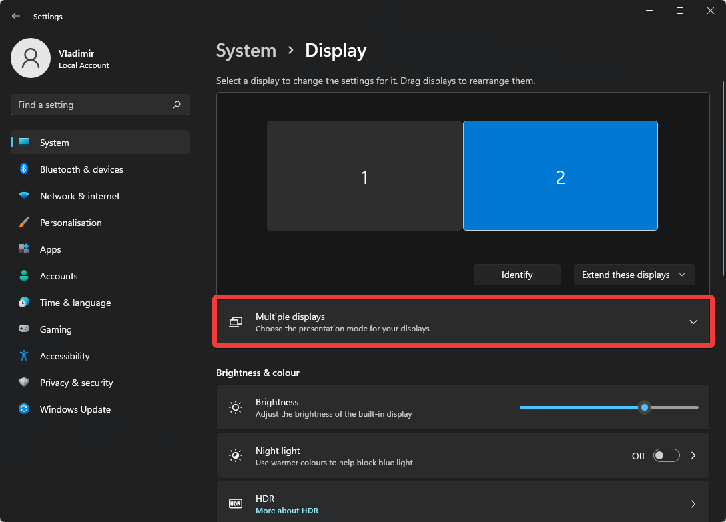Click the Time & language clock icon
The image size is (726, 522).
click(x=24, y=302)
